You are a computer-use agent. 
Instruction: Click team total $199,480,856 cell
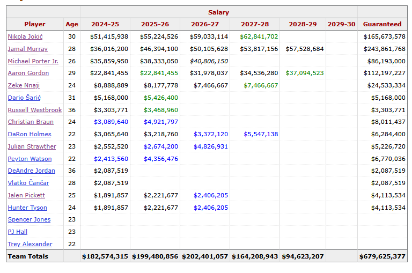pyautogui.click(x=155, y=256)
